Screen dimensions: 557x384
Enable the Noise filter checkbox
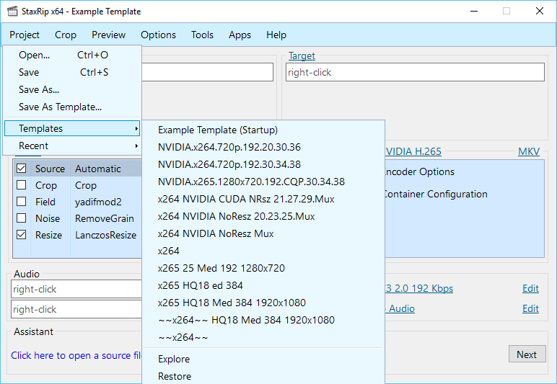coord(22,218)
